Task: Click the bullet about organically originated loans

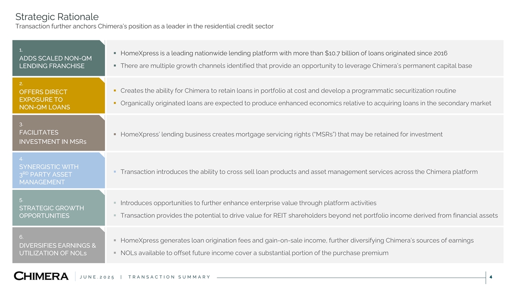Action: pyautogui.click(x=305, y=103)
